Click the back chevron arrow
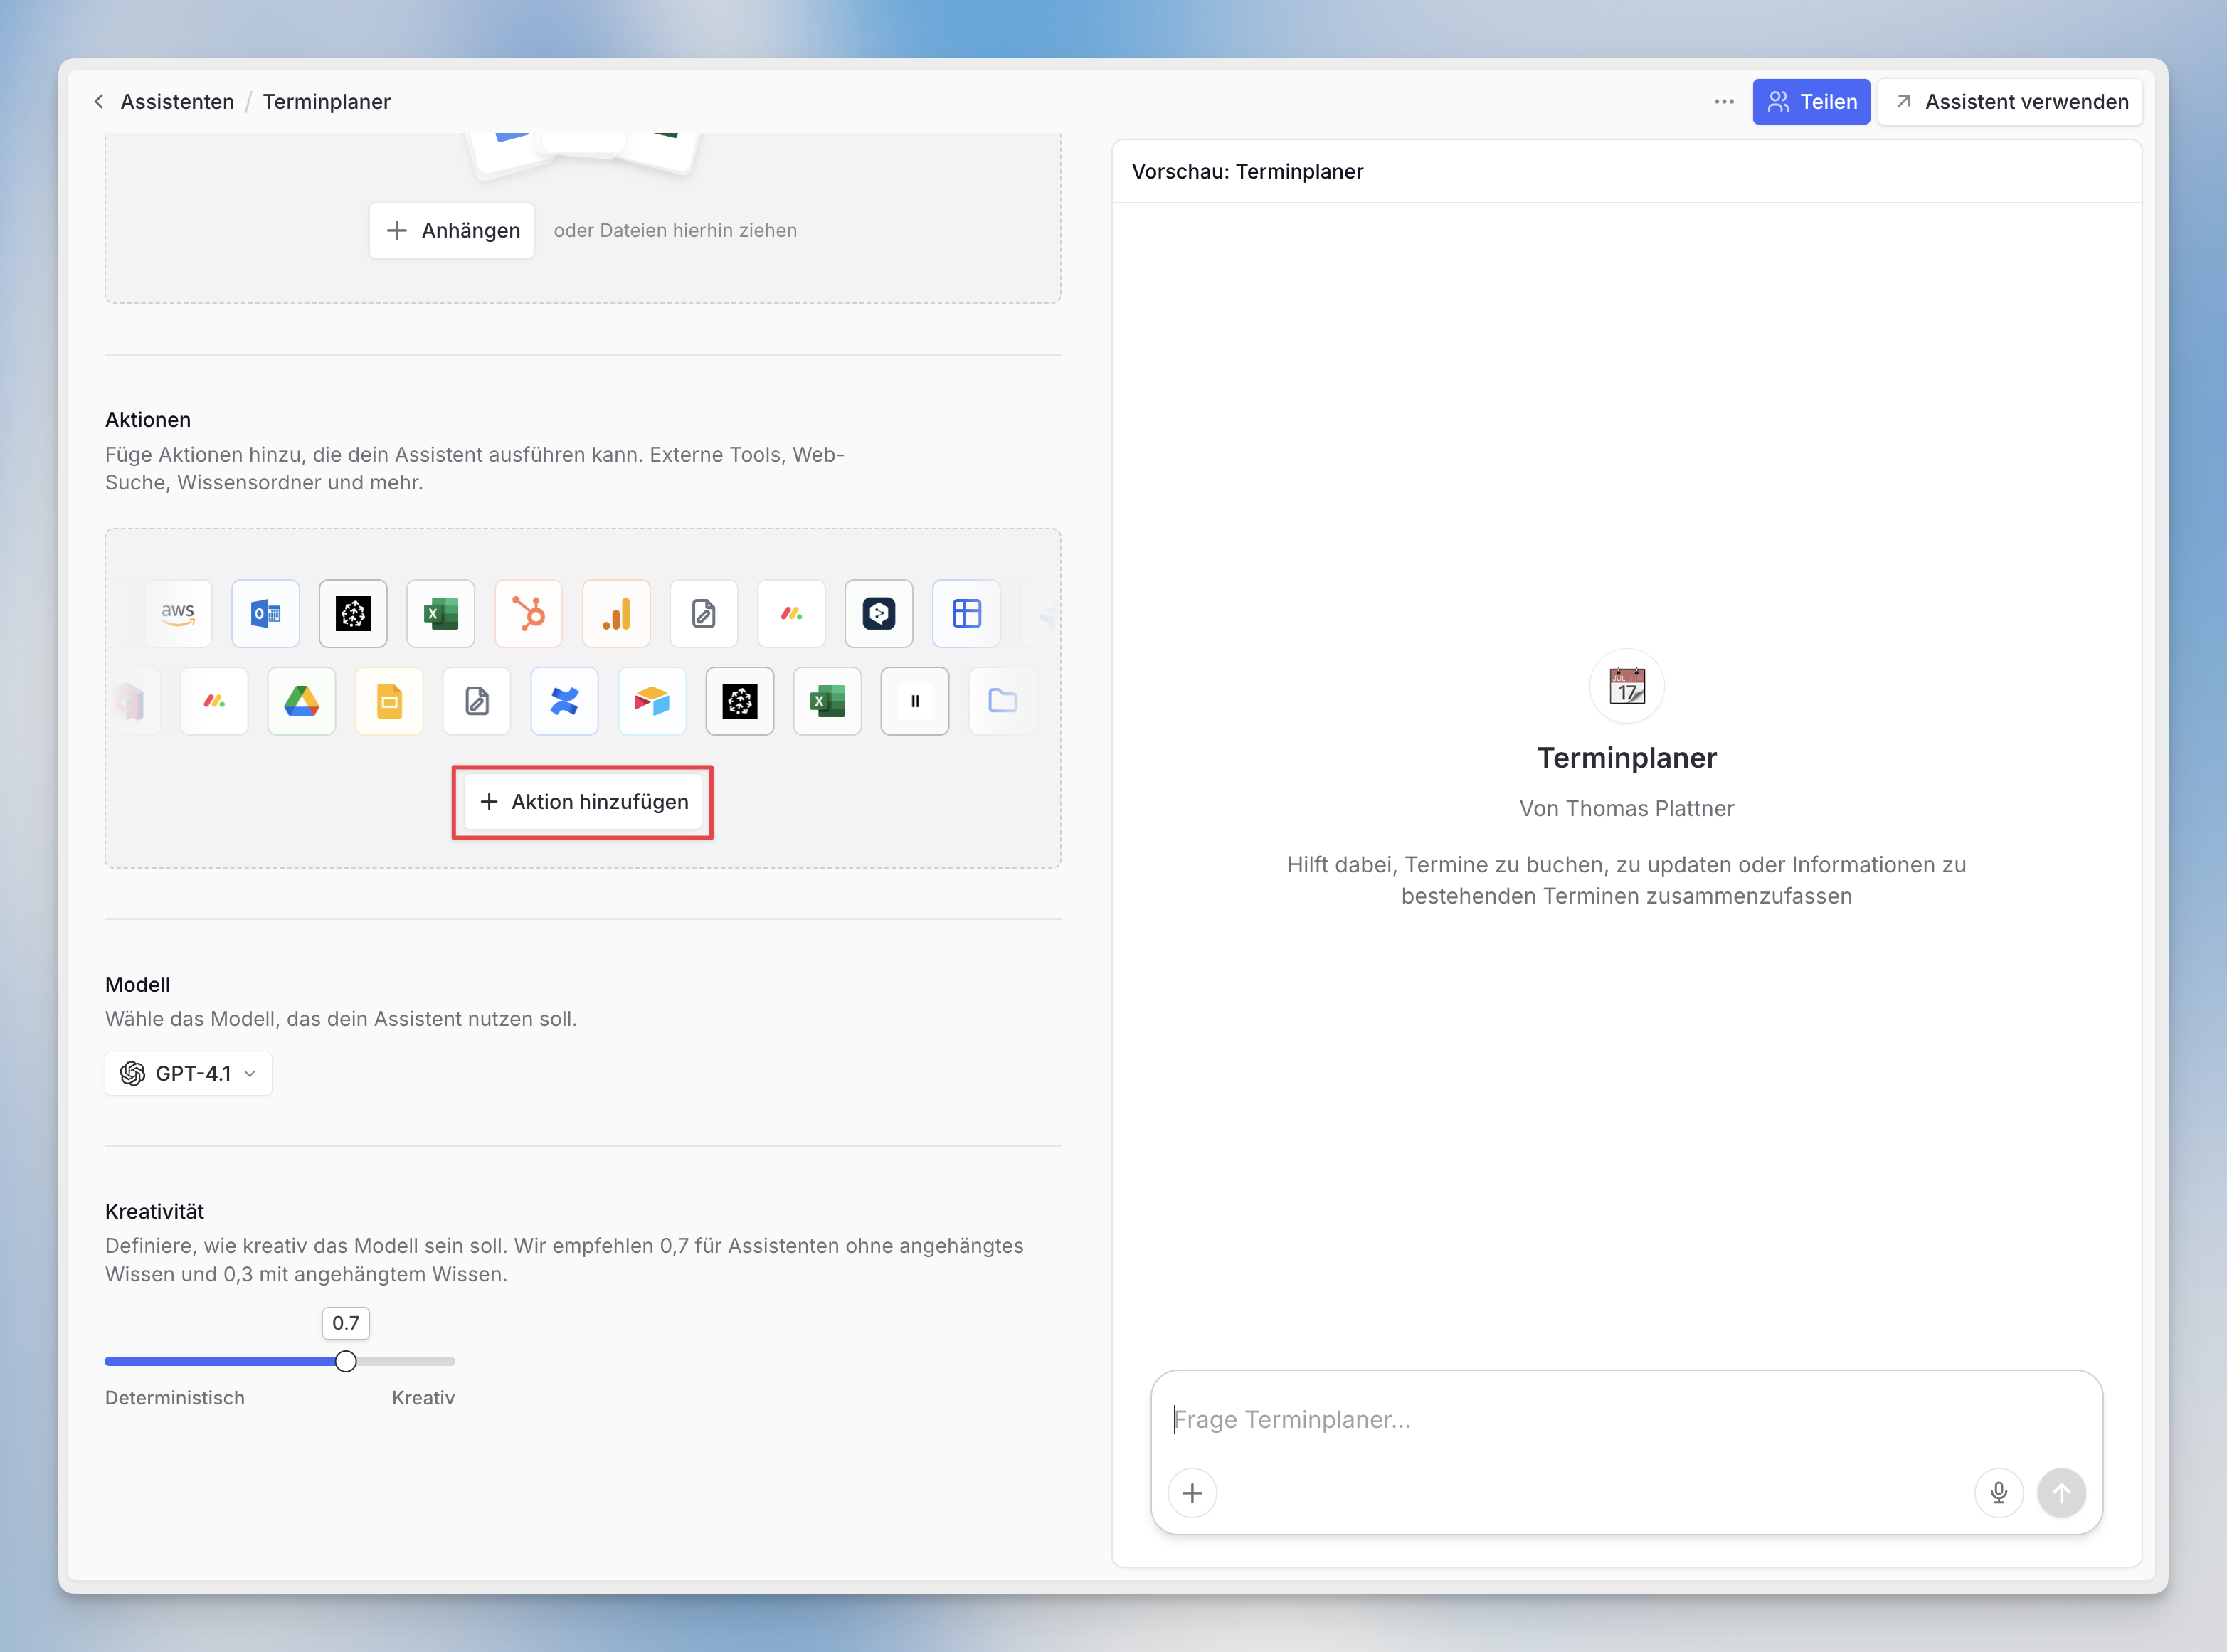This screenshot has width=2227, height=1652. [99, 102]
